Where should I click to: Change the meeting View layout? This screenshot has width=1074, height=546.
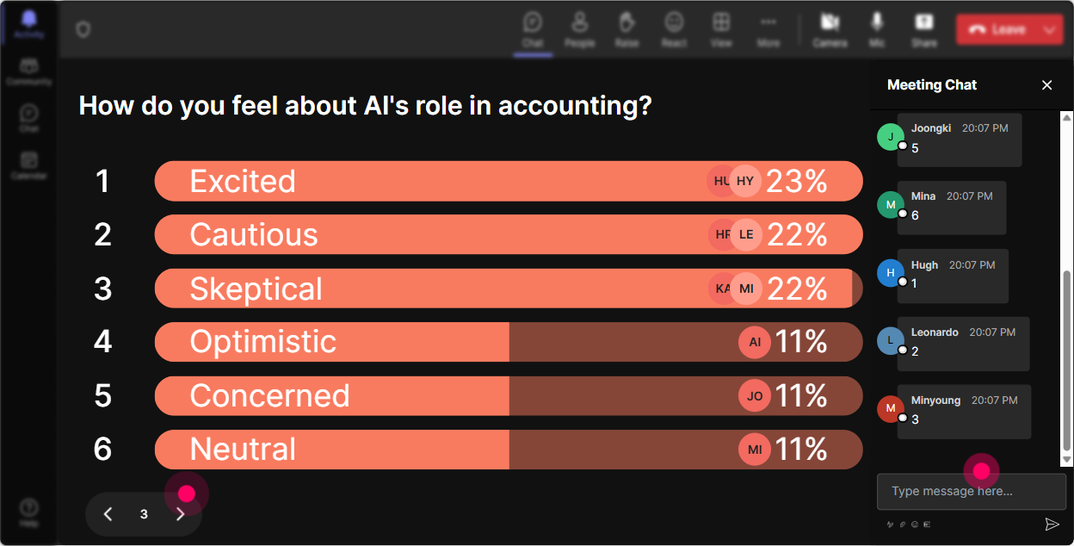(721, 29)
